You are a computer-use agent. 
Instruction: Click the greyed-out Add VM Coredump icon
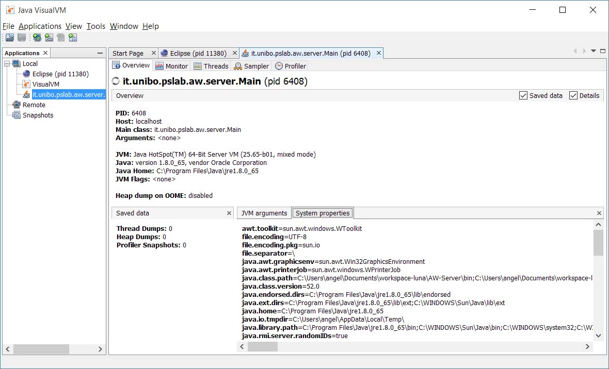coord(60,37)
